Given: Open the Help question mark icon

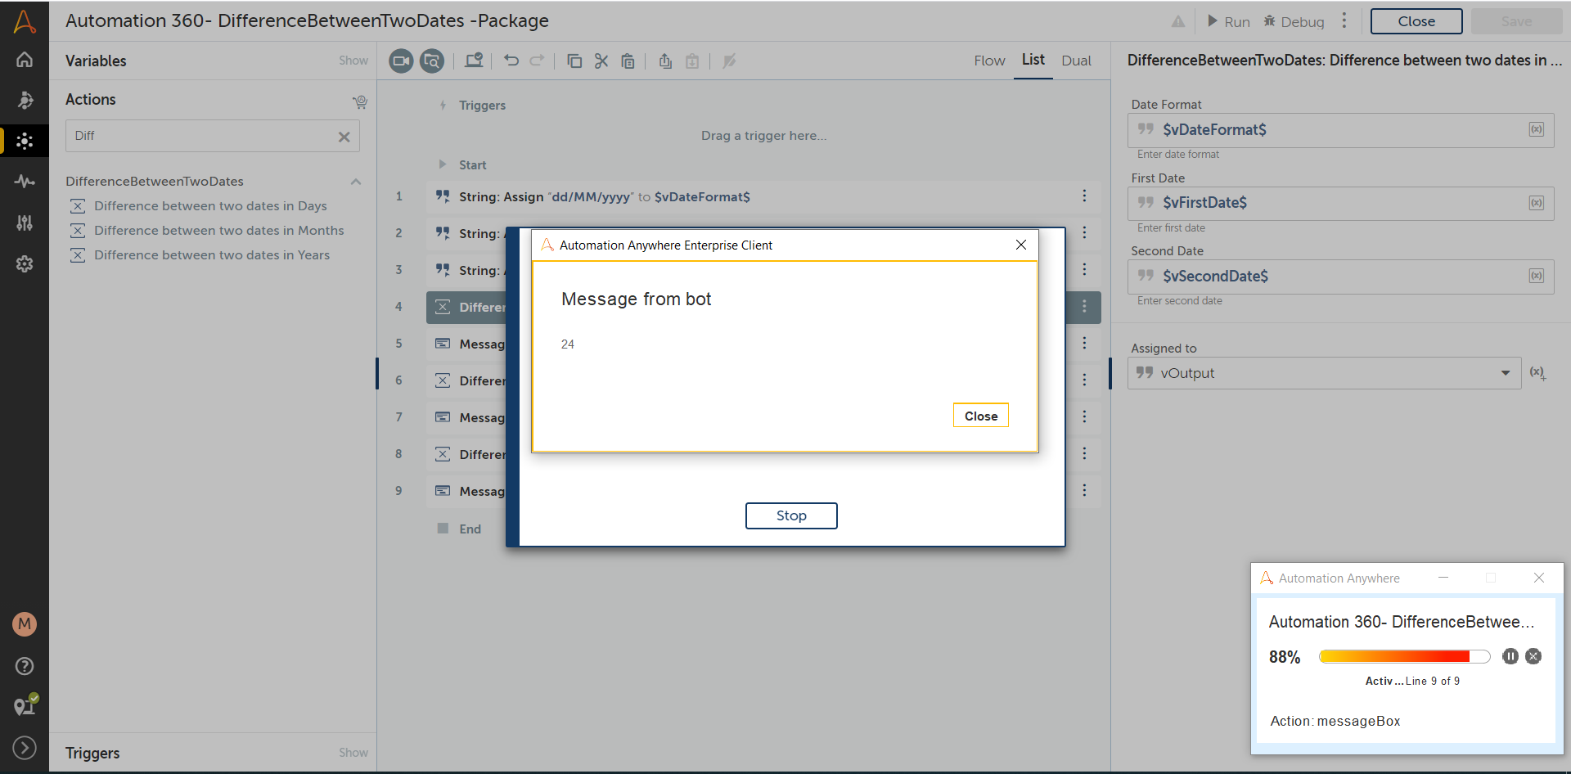Looking at the screenshot, I should pyautogui.click(x=25, y=666).
